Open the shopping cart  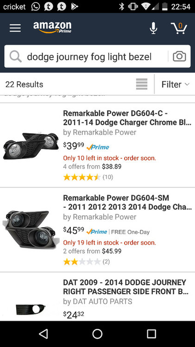tap(179, 28)
